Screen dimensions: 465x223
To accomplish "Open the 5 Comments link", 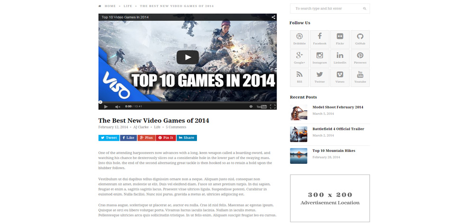I will pos(176,127).
